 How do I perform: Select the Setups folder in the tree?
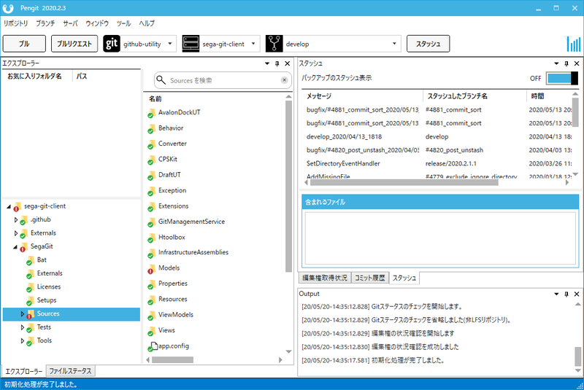pos(47,300)
